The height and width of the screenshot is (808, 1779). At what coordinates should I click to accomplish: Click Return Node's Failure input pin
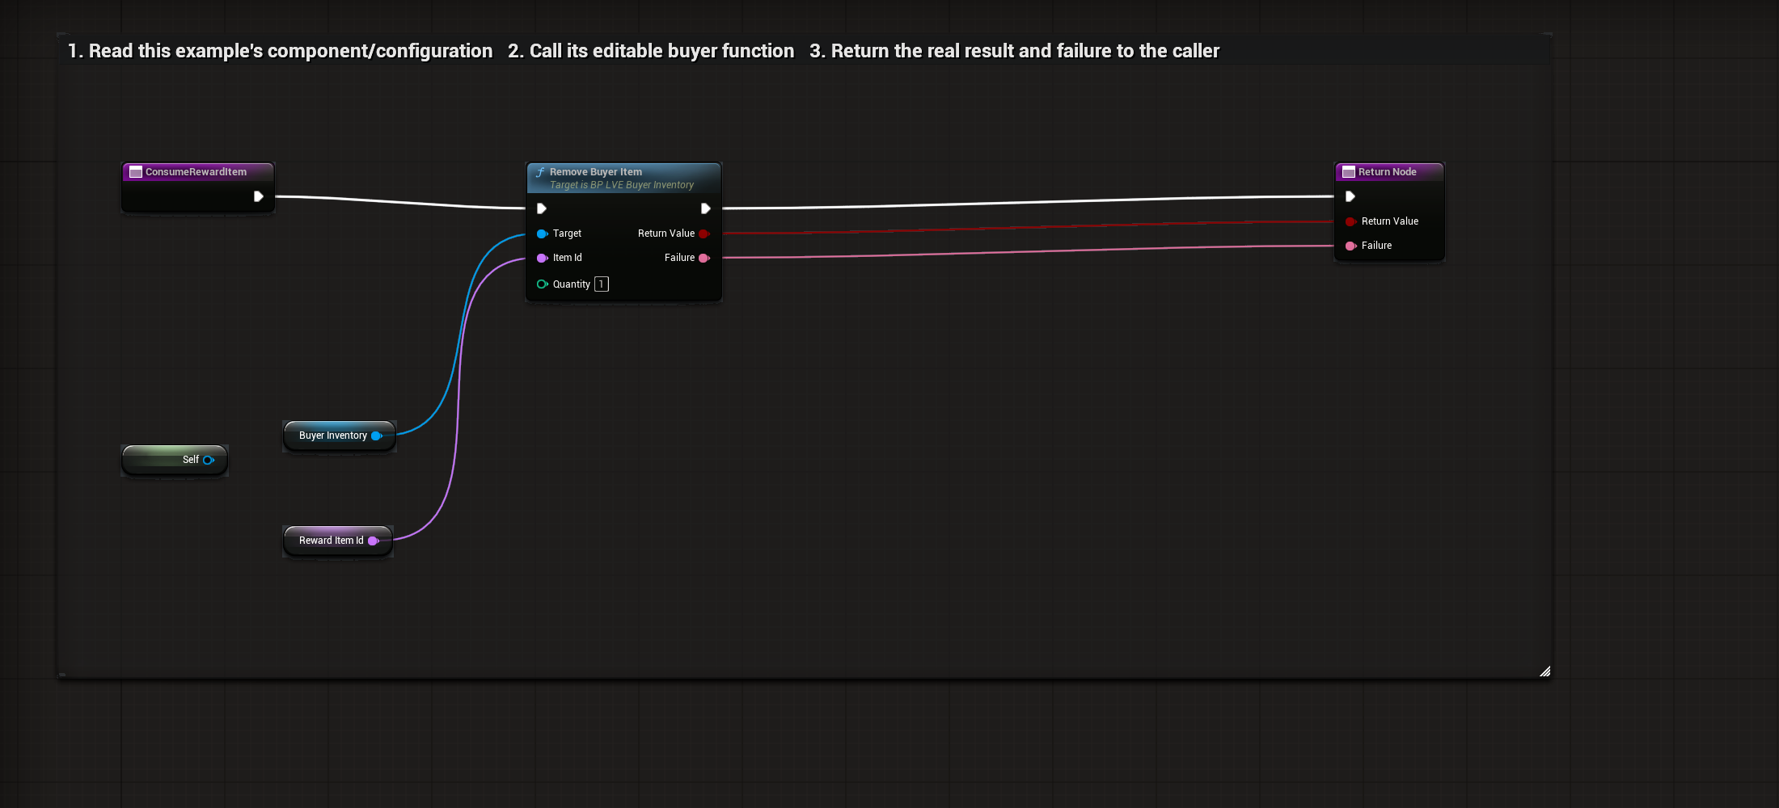[x=1351, y=246]
